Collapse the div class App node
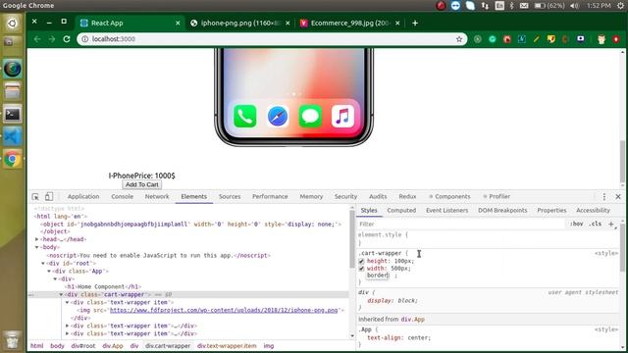 tap(49, 271)
